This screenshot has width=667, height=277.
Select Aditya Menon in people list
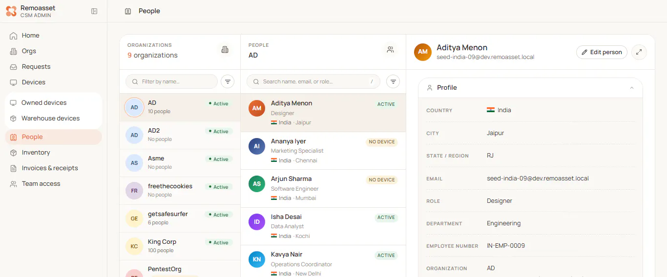pyautogui.click(x=323, y=113)
